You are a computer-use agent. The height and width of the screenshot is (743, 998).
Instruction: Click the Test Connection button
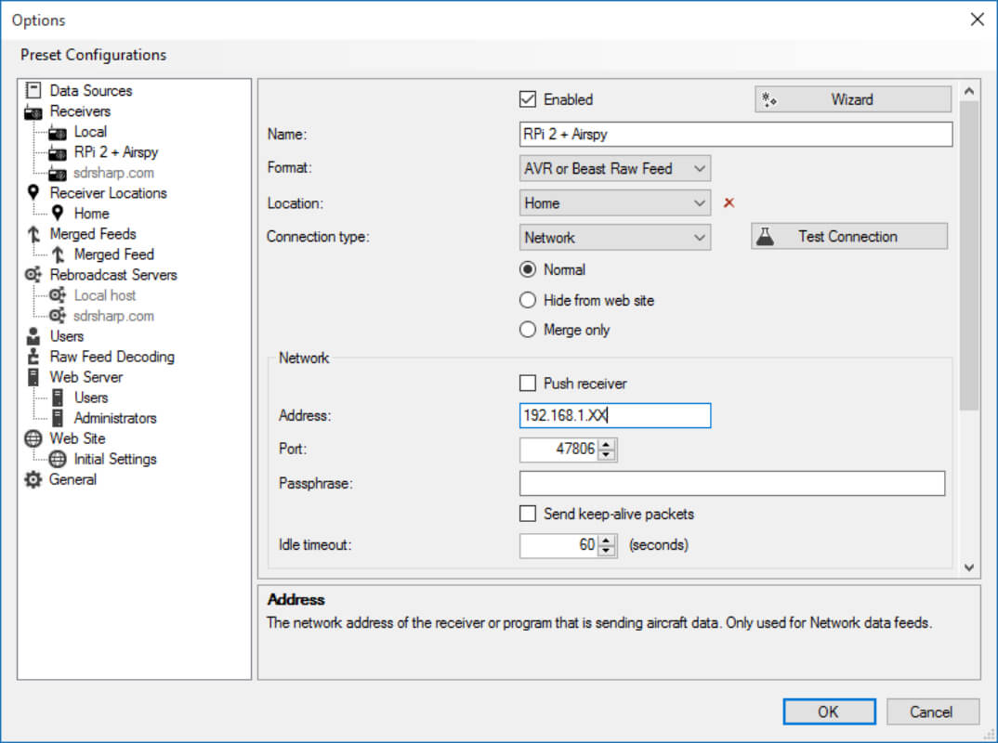(x=849, y=237)
